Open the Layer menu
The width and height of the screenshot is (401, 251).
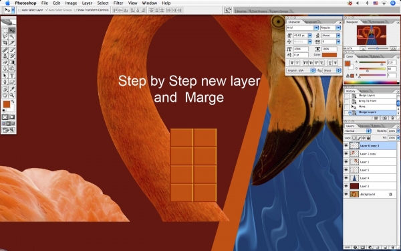click(87, 3)
